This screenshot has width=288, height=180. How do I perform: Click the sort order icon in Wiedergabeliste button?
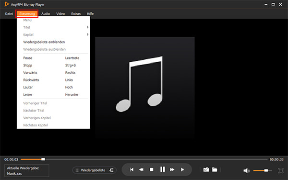click(x=111, y=170)
